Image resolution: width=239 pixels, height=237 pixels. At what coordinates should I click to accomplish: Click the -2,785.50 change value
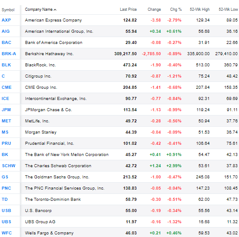coord(151,54)
